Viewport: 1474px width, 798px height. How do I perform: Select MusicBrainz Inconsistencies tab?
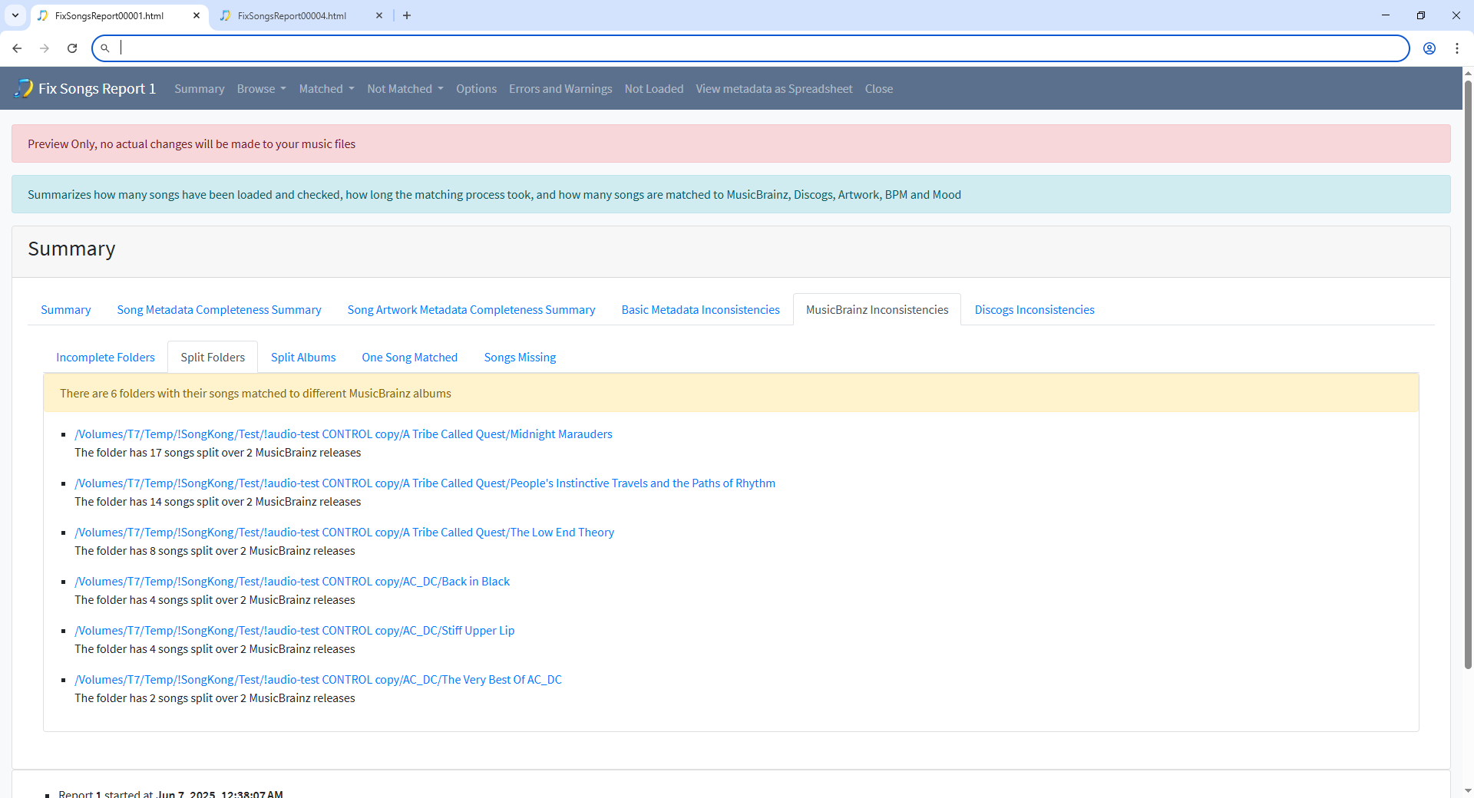pos(877,310)
